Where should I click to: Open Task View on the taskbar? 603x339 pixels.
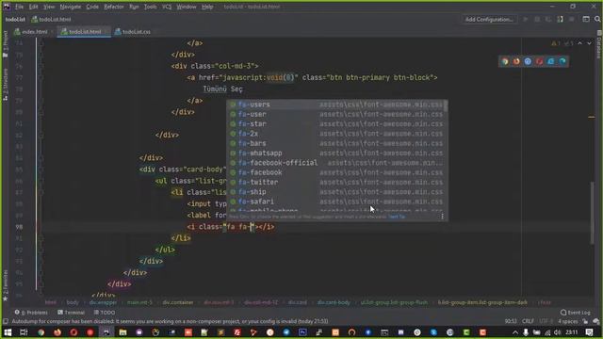coord(24,332)
